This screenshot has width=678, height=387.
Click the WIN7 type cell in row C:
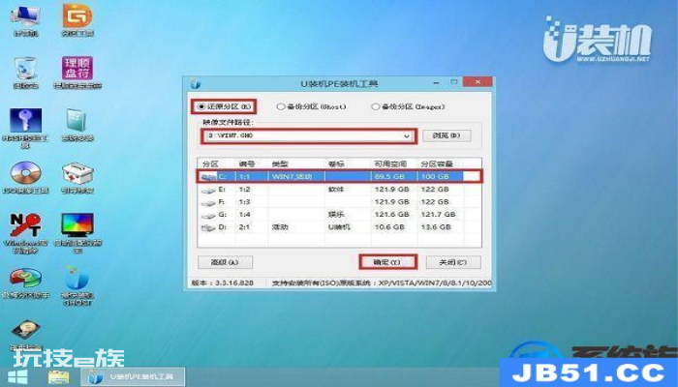(x=292, y=177)
